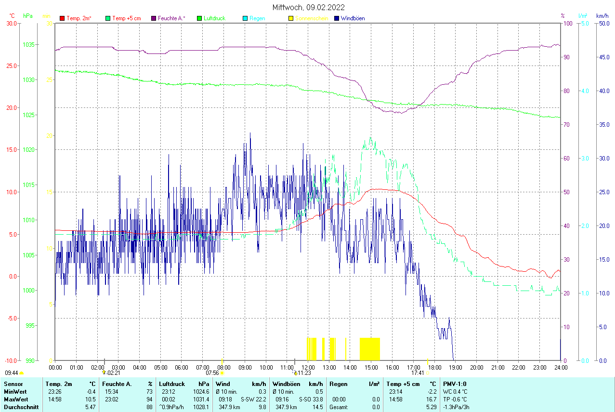Select the 'Sonnenschein' legend label
The image size is (615, 412).
click(312, 18)
